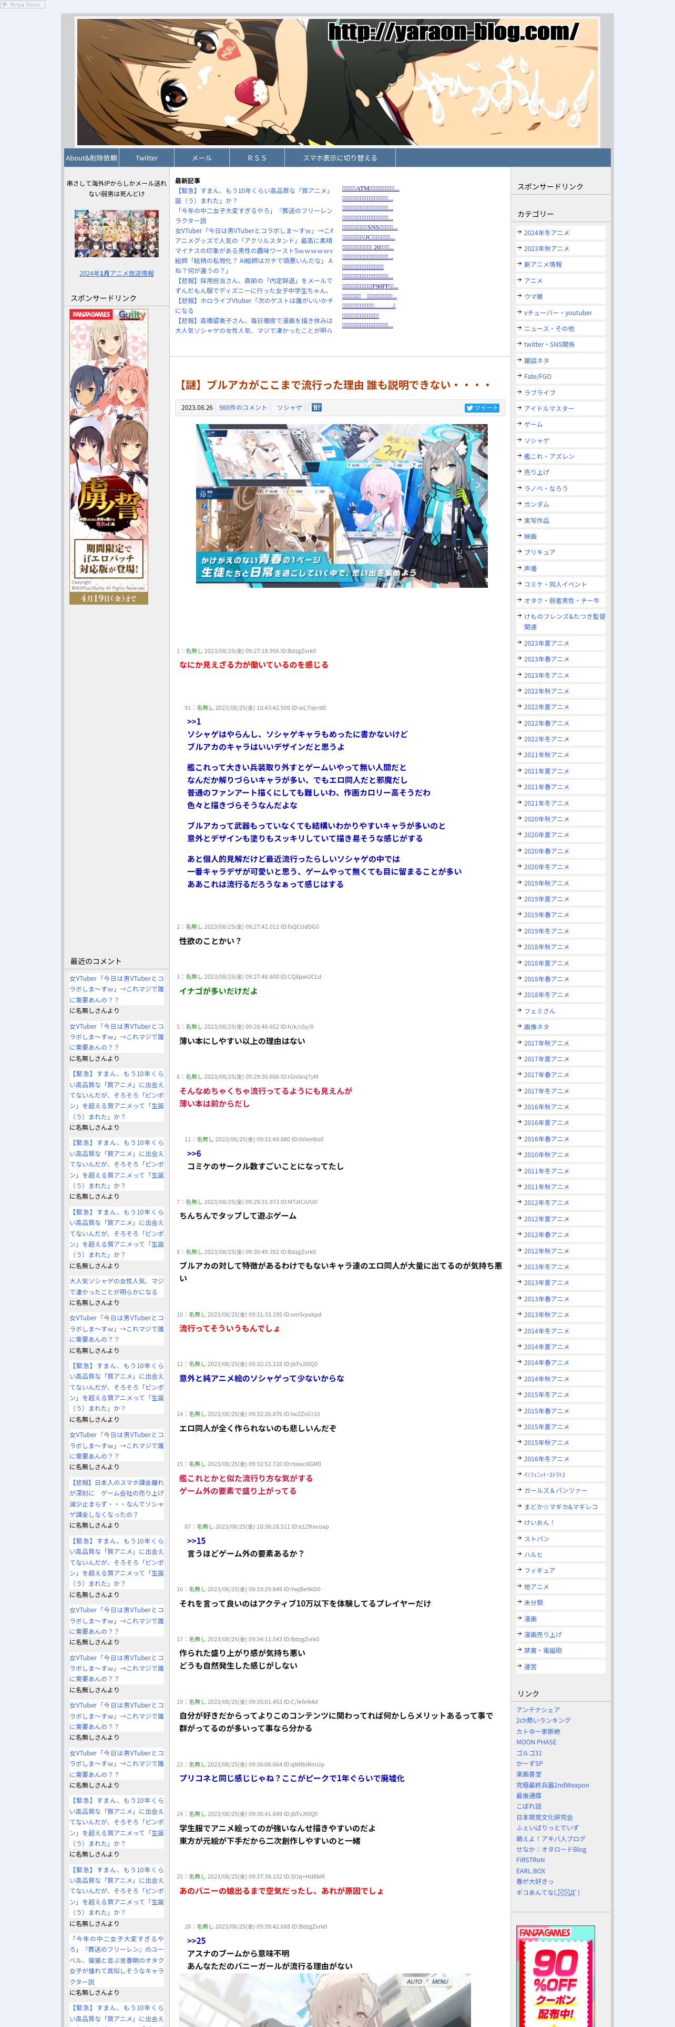Click the Hatena bookmark B! icon
Screen dimensions: 675x2027
pyautogui.click(x=316, y=408)
